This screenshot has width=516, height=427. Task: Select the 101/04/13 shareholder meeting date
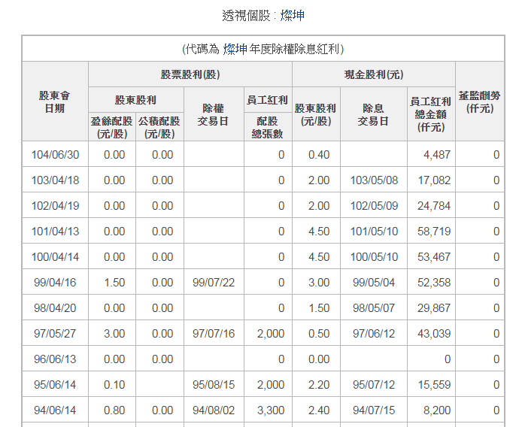[56, 232]
